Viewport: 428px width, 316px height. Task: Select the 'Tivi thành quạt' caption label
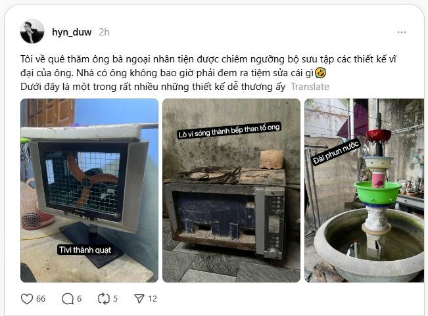click(x=85, y=250)
